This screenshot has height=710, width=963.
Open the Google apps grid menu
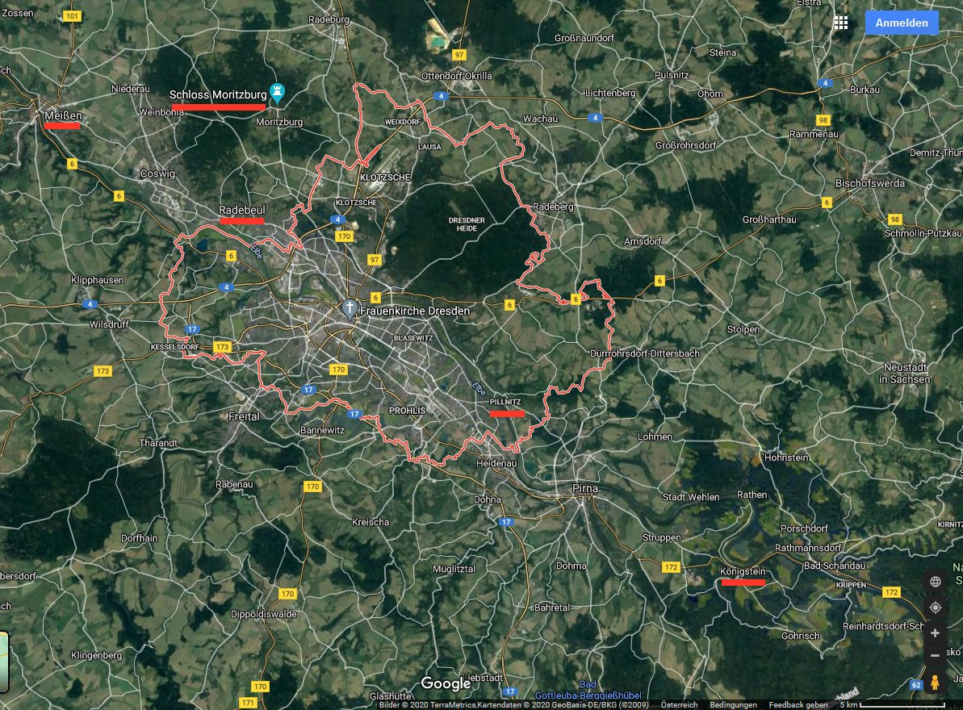[841, 23]
